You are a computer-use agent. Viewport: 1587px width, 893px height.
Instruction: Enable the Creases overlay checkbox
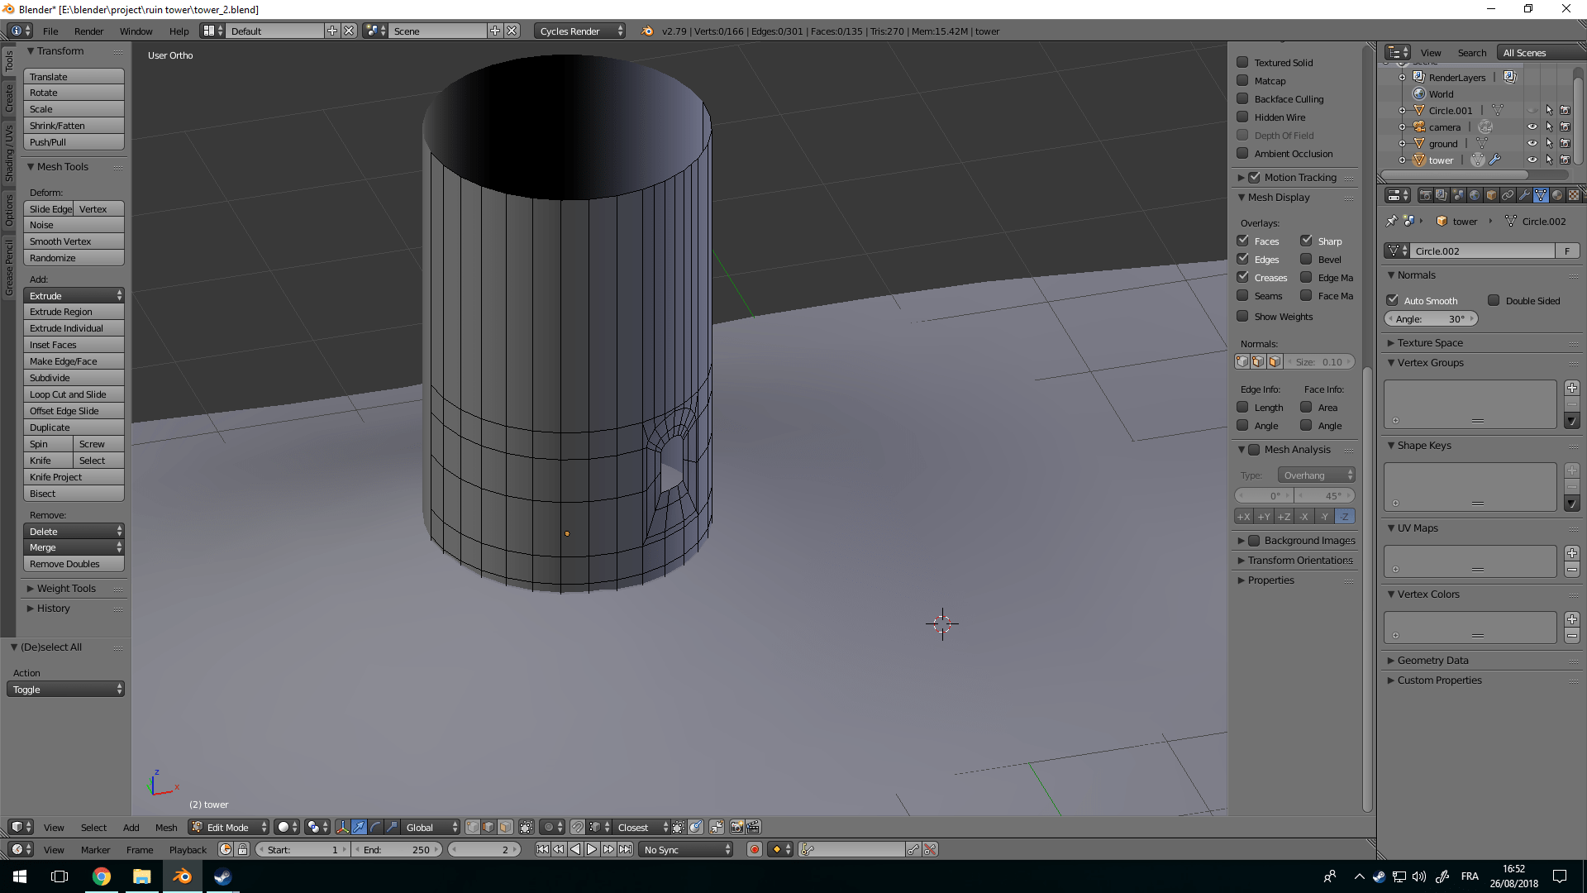(x=1243, y=277)
